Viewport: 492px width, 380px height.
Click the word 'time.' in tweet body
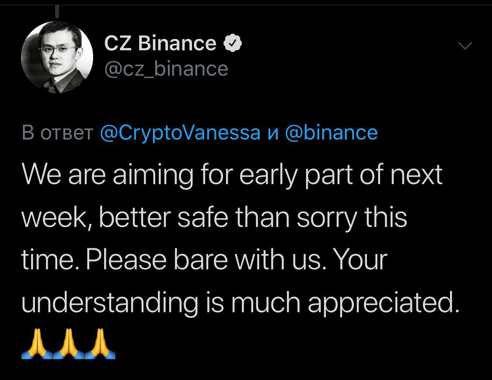click(x=50, y=260)
